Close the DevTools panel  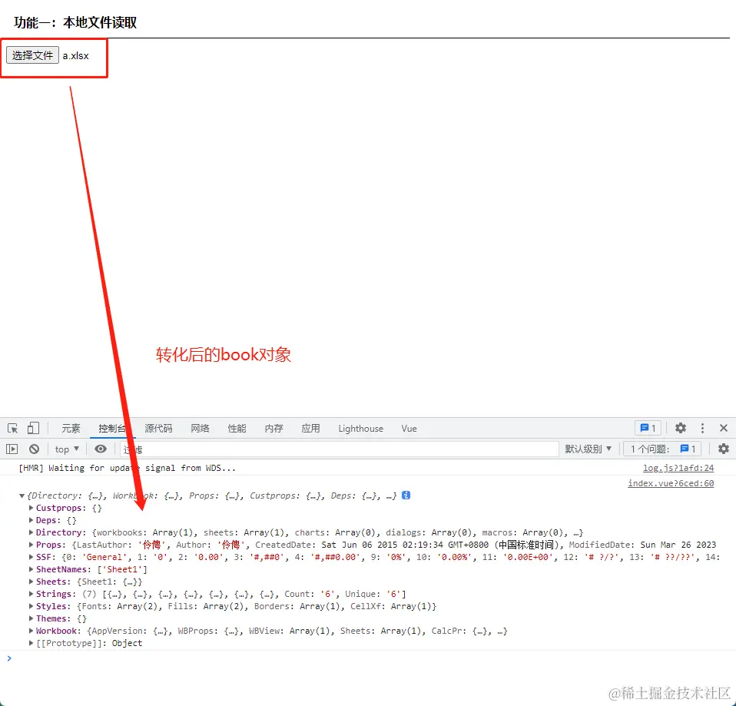click(x=724, y=428)
